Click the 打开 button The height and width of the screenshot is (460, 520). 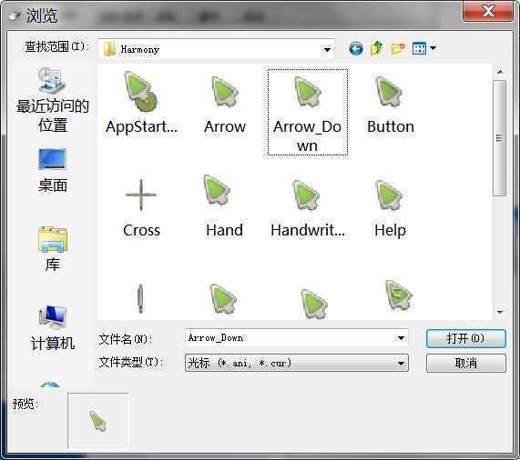pos(466,338)
